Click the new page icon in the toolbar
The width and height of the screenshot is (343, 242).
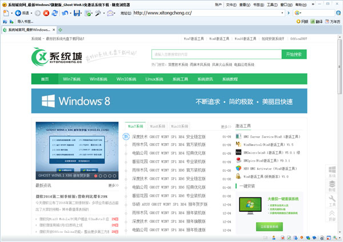[6, 13]
